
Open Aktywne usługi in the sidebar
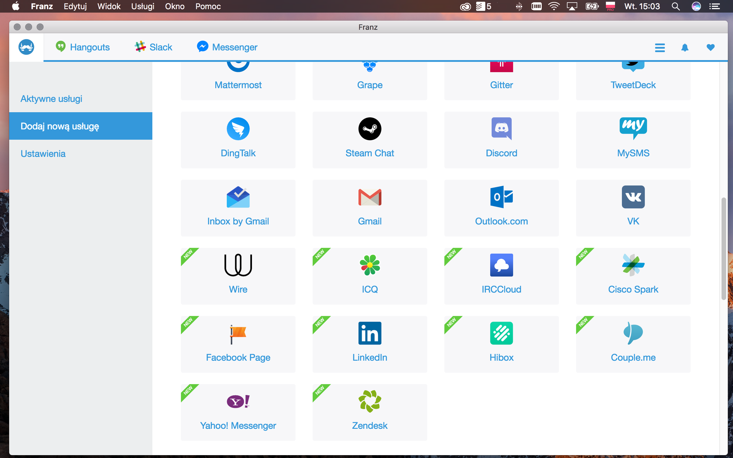[51, 99]
